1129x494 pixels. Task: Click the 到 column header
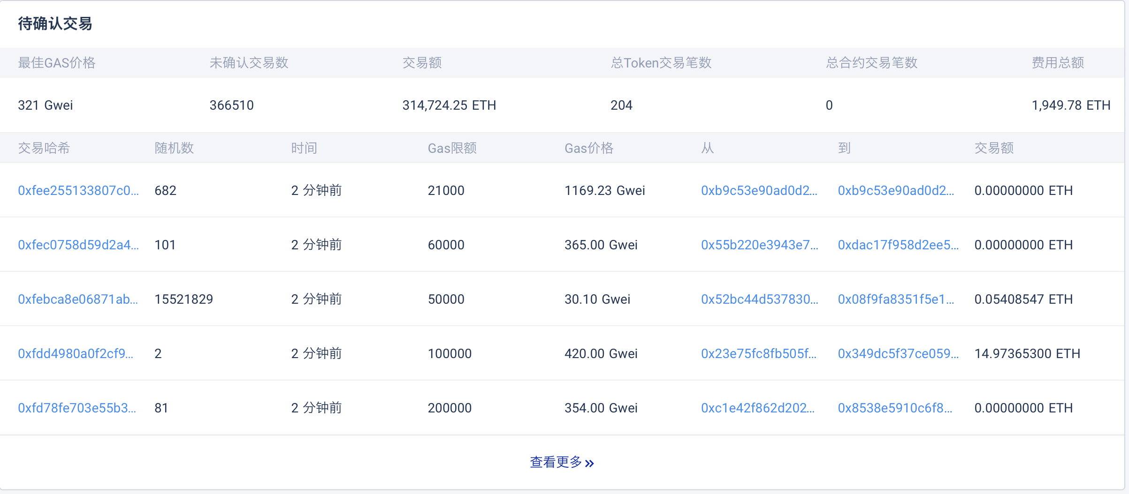tap(844, 148)
